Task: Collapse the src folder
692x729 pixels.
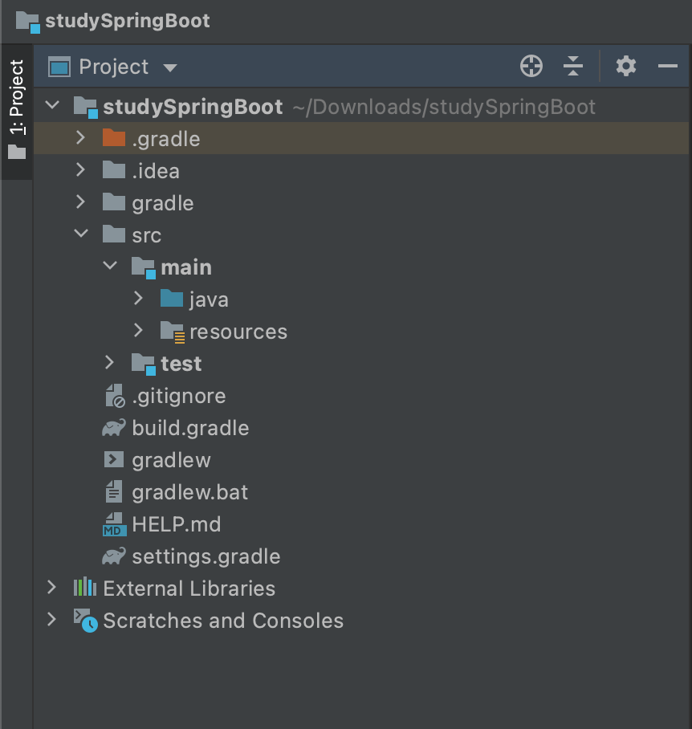Action: [80, 235]
